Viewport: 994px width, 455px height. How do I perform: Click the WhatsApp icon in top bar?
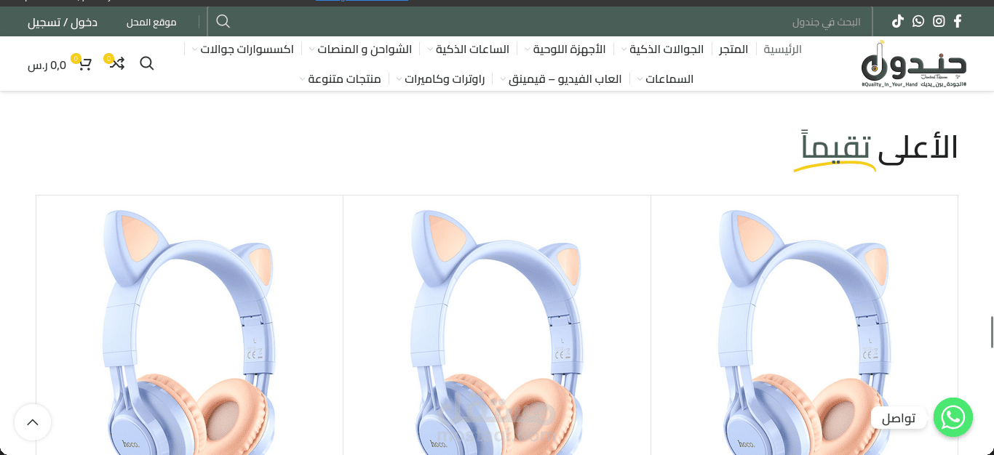(918, 21)
